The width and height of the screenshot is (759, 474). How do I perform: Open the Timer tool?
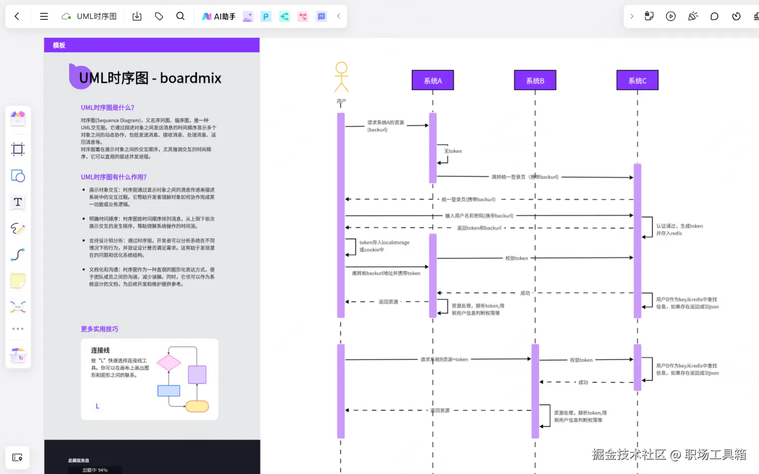pyautogui.click(x=736, y=16)
